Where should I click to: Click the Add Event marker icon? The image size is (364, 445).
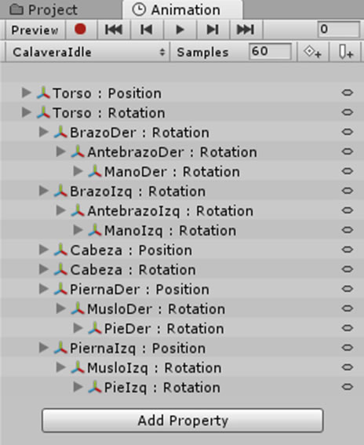[x=346, y=53]
